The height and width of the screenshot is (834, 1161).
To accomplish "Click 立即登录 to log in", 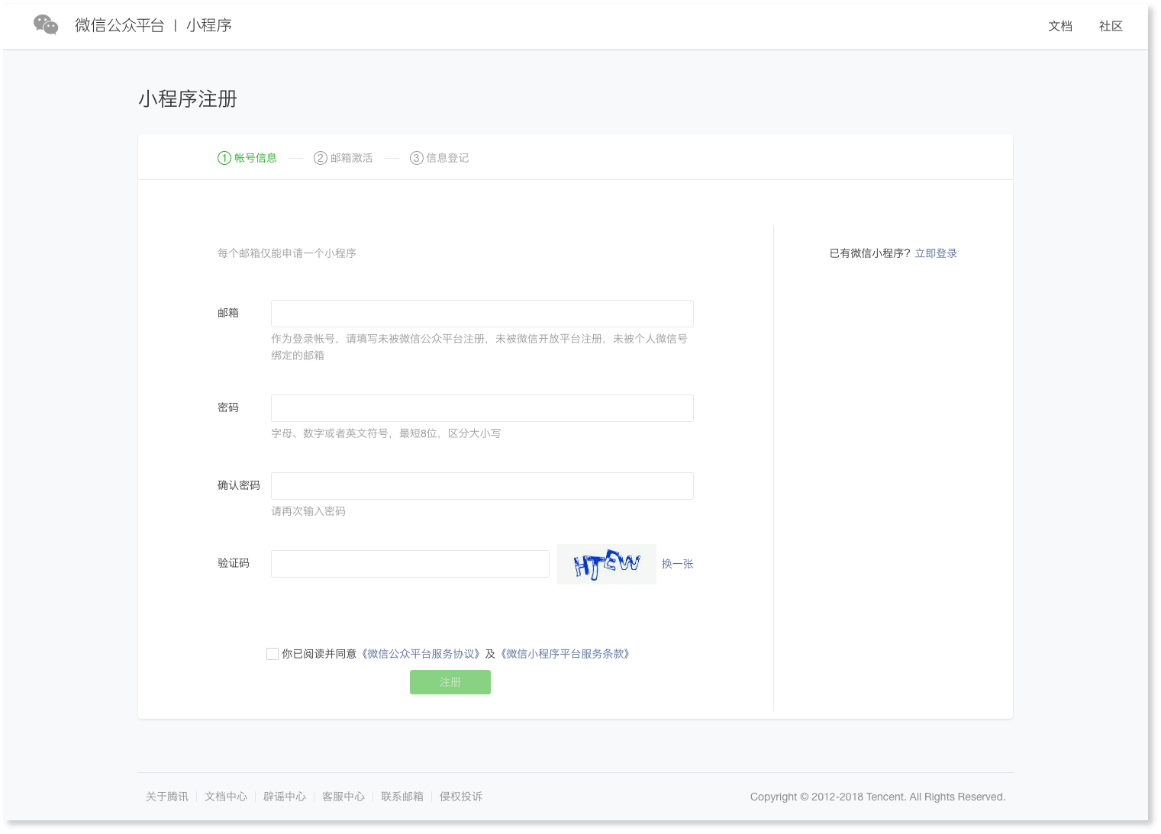I will 937,253.
